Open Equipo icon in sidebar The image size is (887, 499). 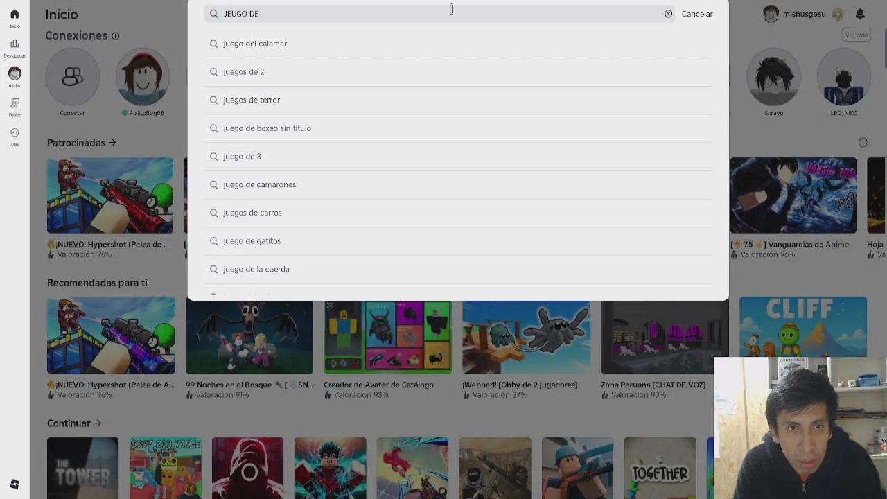tap(15, 103)
